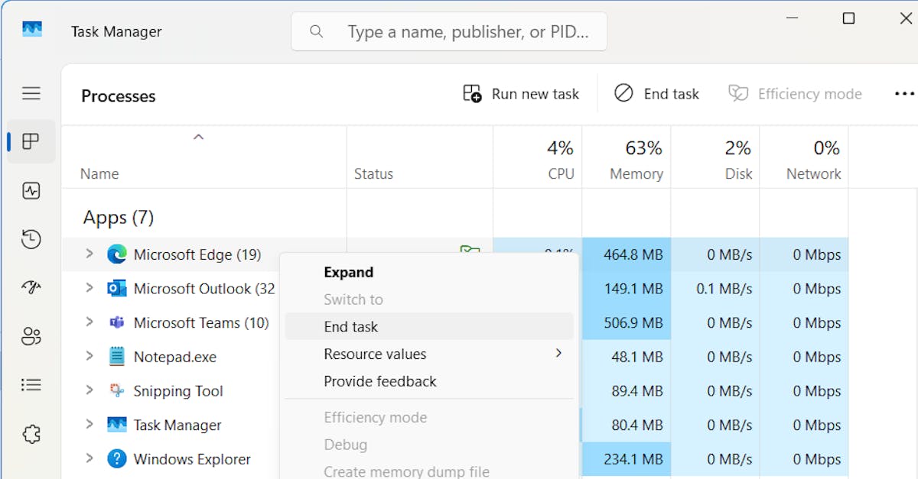
Task: Sort by the Network column header
Action: pos(804,157)
